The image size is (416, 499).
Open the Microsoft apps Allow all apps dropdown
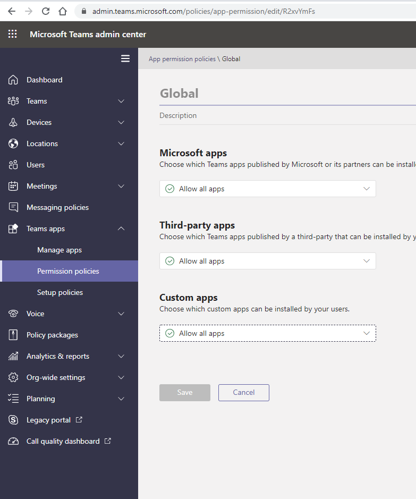267,189
